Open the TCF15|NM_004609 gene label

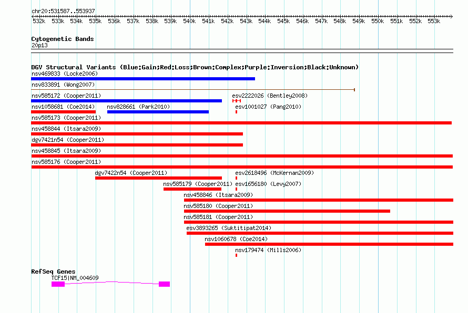[75, 278]
